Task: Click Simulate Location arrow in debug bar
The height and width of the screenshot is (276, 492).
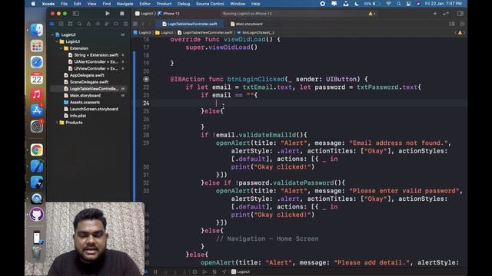Action: (224, 272)
